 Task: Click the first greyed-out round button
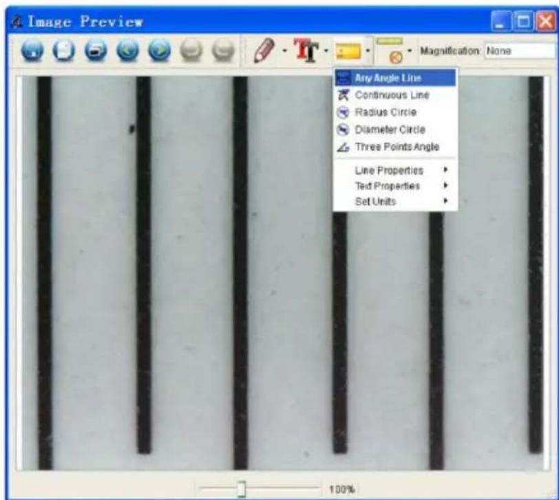pos(191,50)
